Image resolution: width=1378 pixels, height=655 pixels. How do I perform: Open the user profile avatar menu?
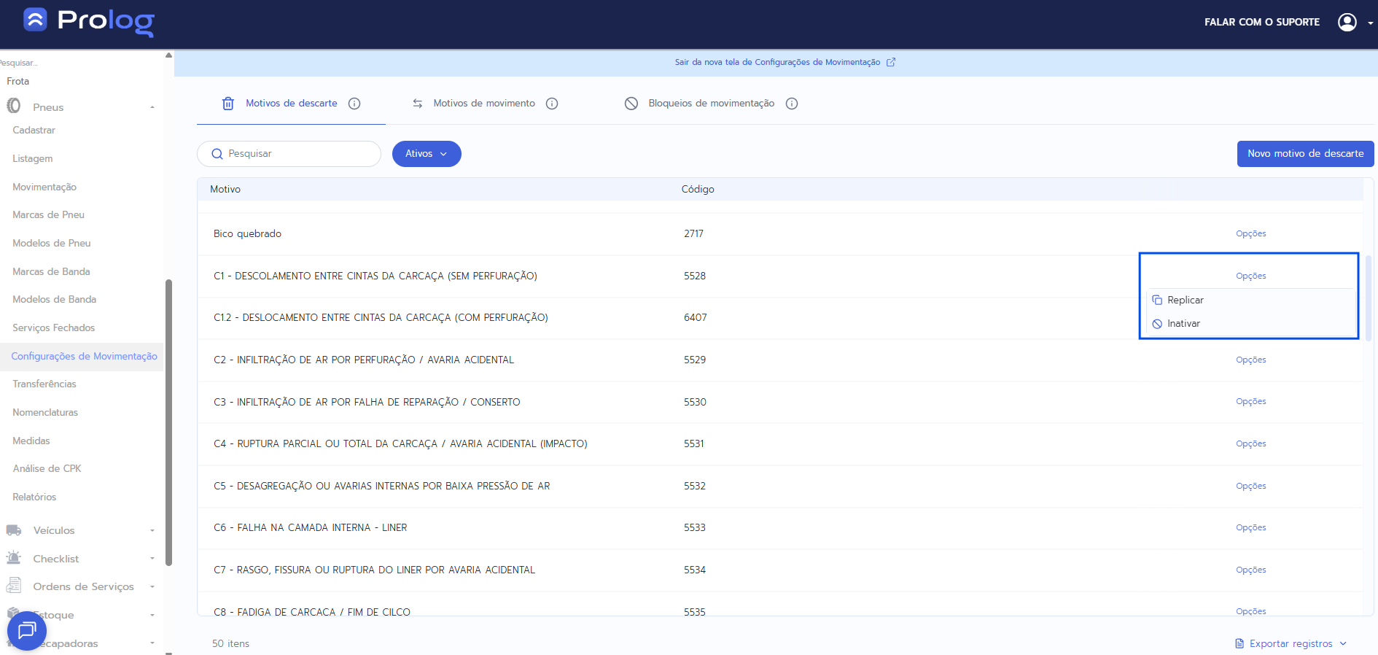point(1347,22)
